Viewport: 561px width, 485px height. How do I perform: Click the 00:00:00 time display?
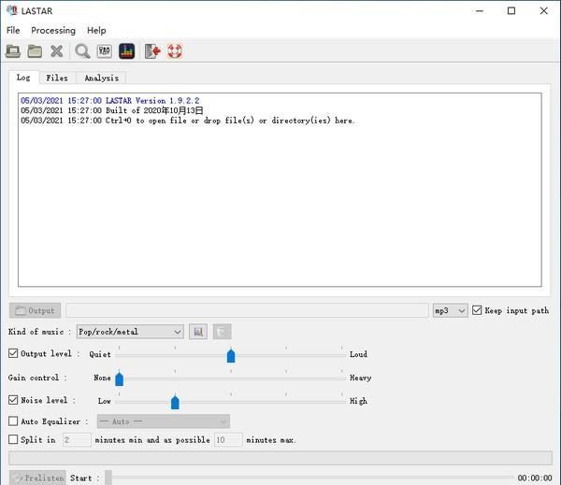point(535,478)
